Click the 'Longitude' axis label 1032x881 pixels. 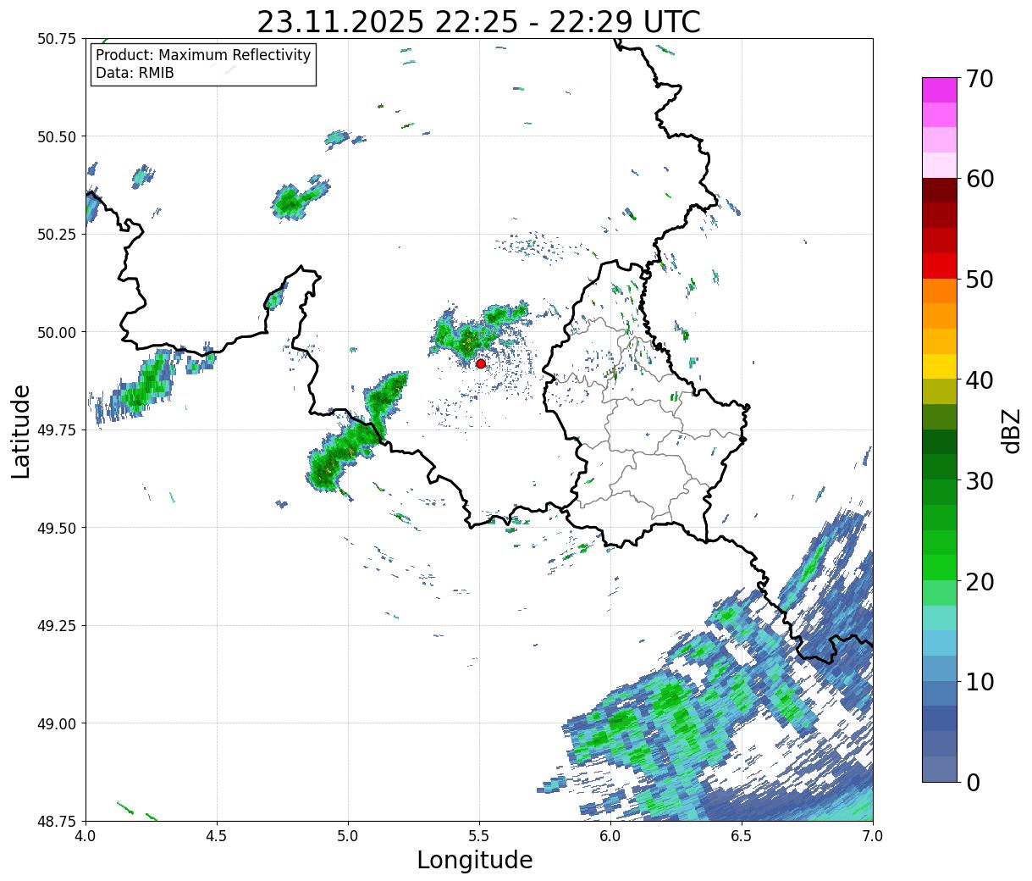(x=475, y=860)
